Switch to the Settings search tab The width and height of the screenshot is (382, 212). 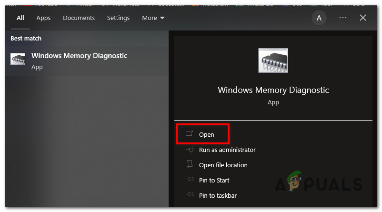pyautogui.click(x=118, y=18)
